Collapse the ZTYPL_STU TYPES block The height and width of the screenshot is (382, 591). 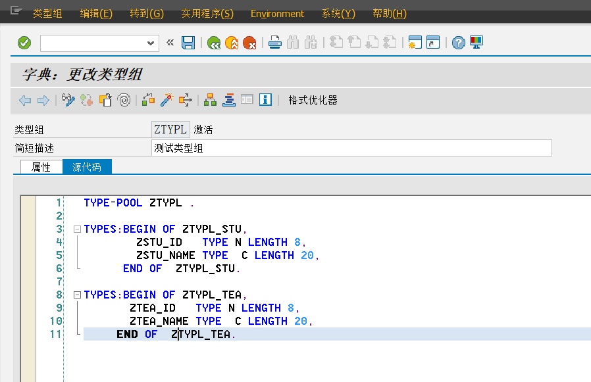pyautogui.click(x=77, y=228)
